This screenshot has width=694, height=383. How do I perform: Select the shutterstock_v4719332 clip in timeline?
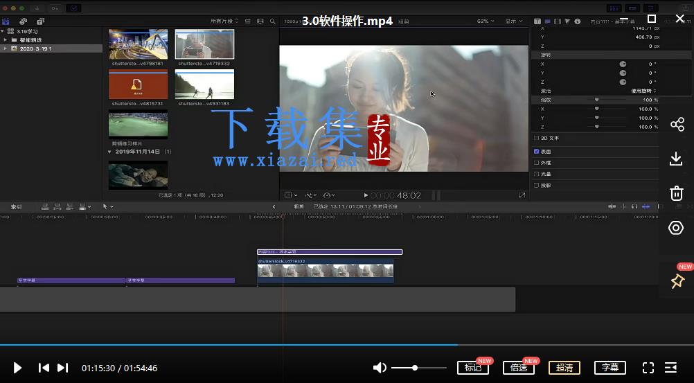326,271
